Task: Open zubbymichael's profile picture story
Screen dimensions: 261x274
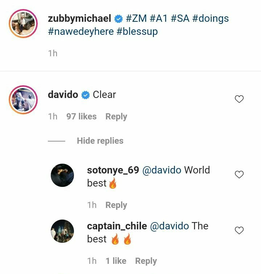Action: [x=23, y=24]
